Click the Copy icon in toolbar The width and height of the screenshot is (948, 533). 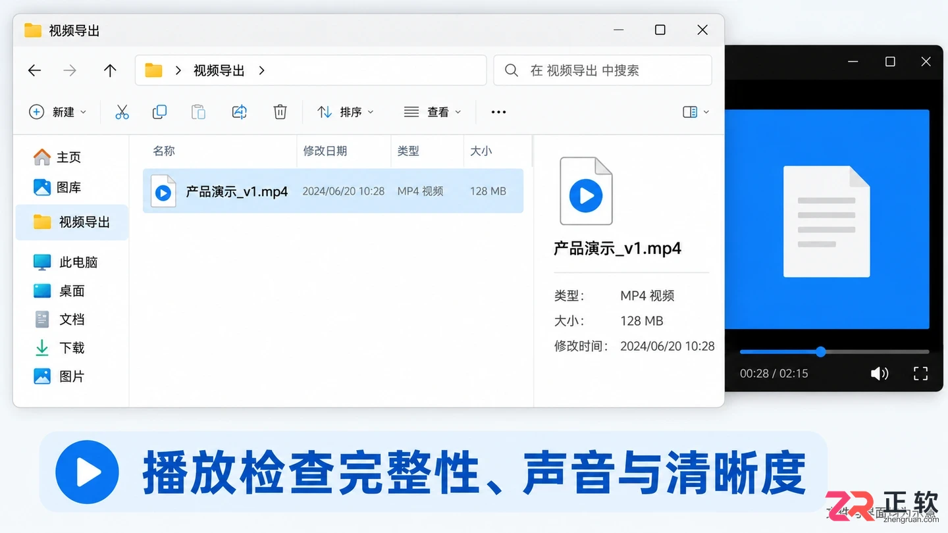click(159, 112)
